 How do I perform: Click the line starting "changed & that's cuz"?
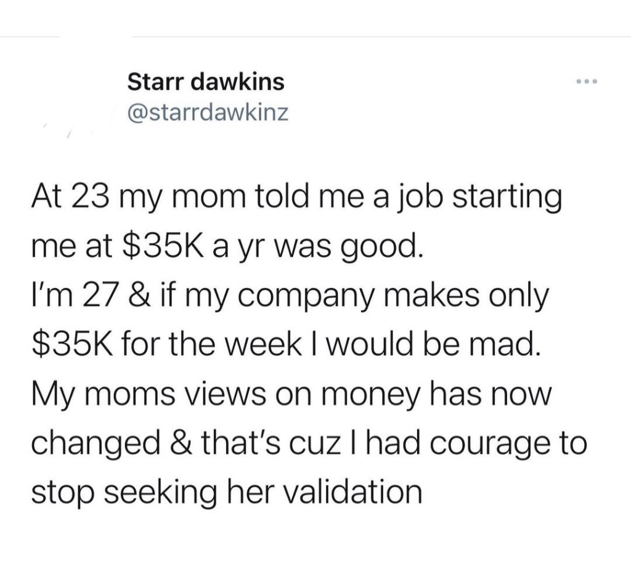(x=308, y=442)
